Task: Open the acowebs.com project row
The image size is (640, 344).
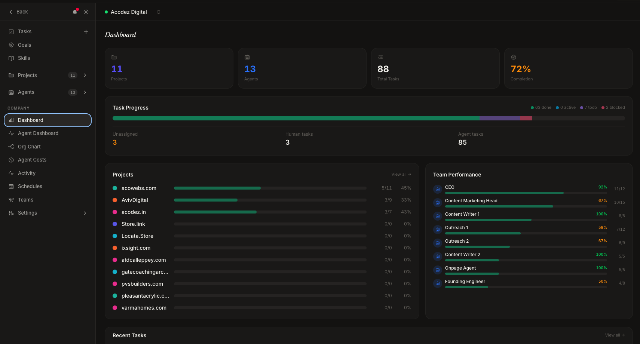Action: coord(262,188)
